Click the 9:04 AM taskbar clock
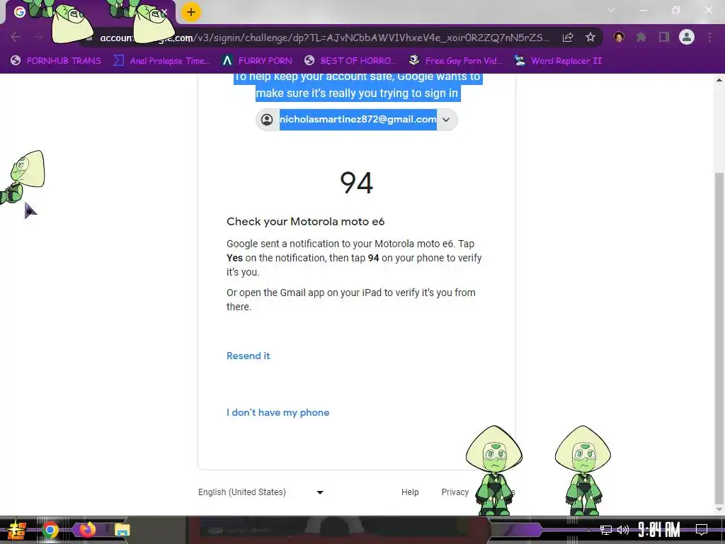725x544 pixels. click(x=659, y=530)
